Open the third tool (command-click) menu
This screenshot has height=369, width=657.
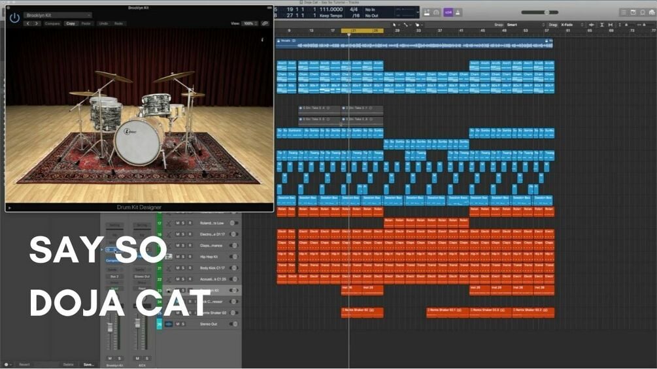point(418,25)
